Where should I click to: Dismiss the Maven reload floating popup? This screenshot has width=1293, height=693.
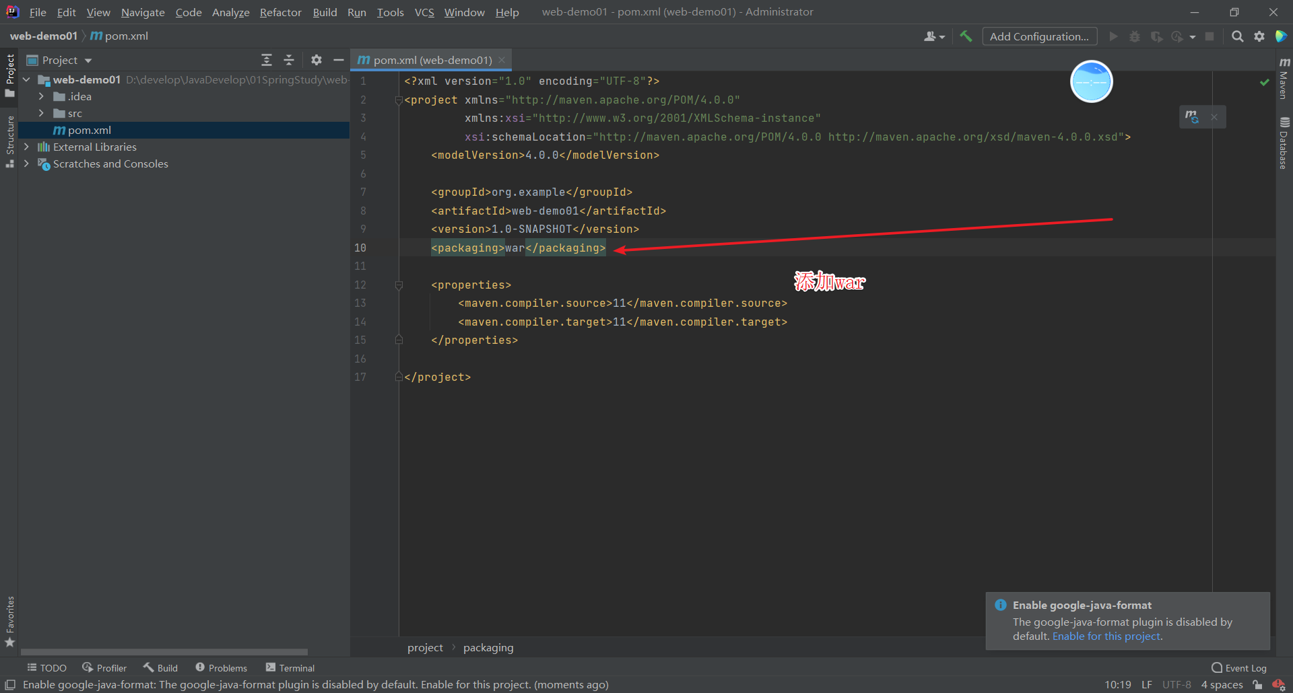tap(1214, 117)
